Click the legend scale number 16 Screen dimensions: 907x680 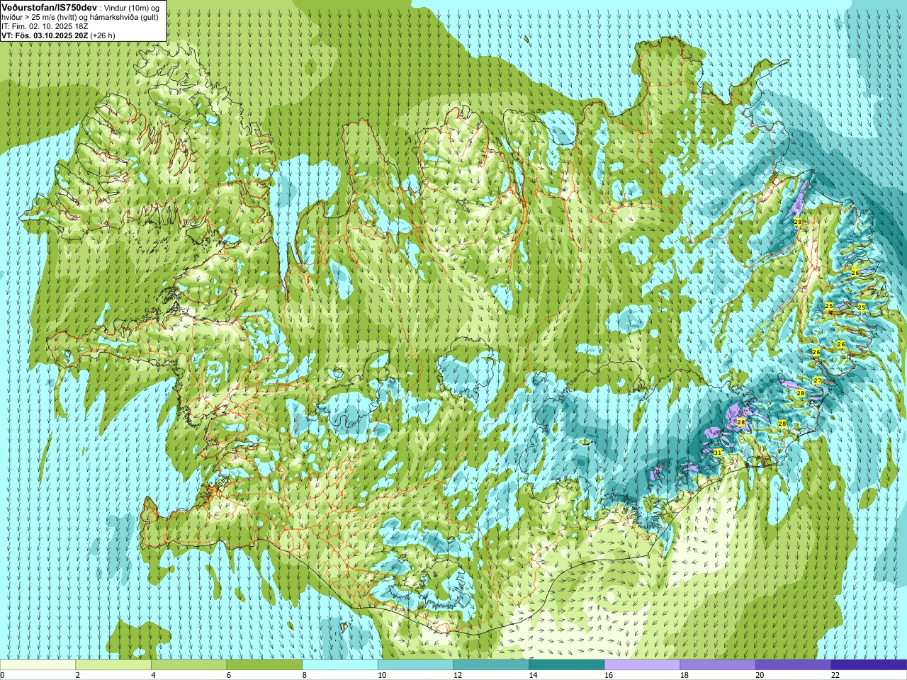(x=609, y=675)
